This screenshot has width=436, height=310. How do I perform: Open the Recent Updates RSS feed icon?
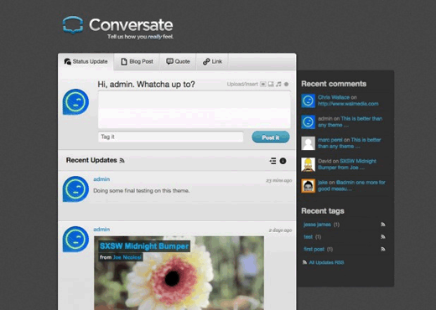click(x=122, y=161)
